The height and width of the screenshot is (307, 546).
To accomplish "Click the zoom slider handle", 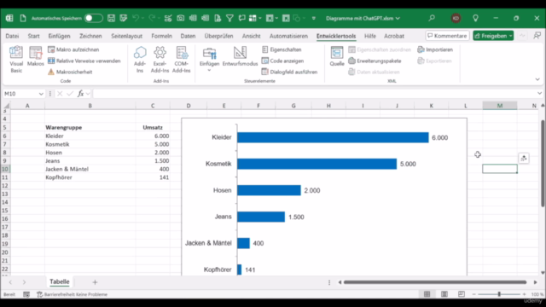I will tap(499, 294).
